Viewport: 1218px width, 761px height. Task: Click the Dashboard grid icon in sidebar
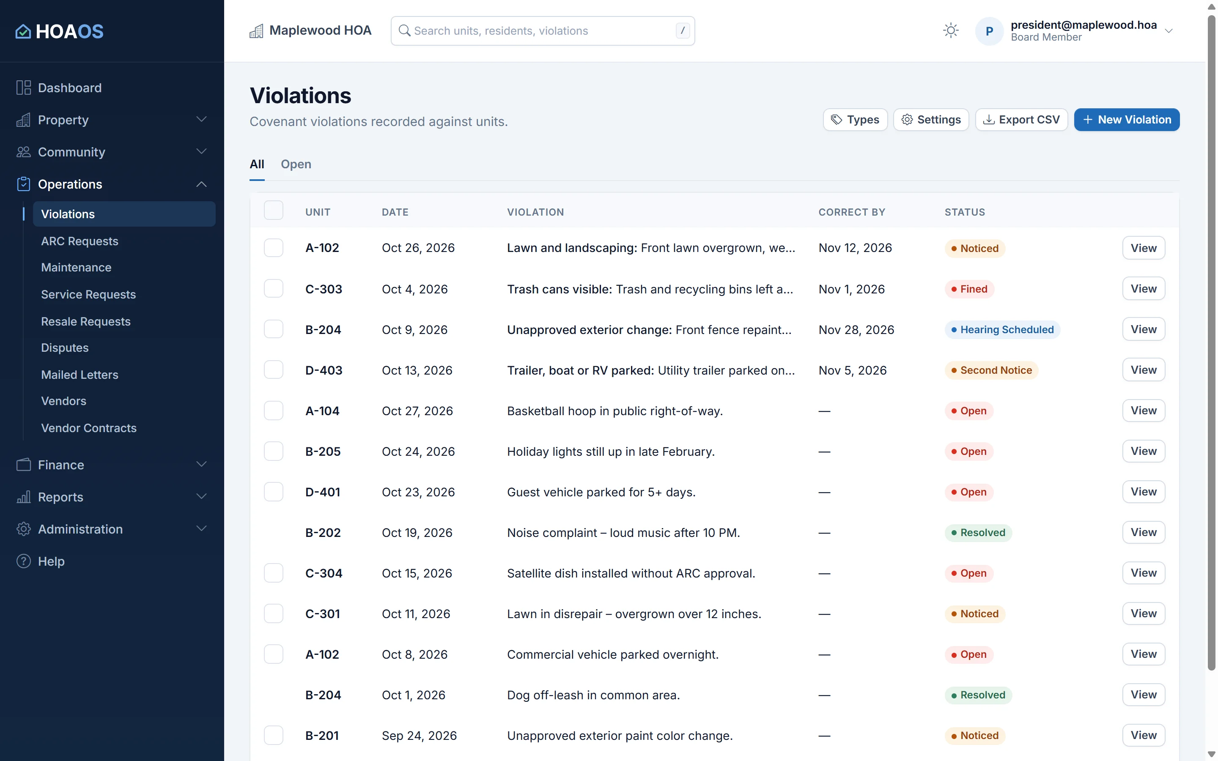coord(23,88)
